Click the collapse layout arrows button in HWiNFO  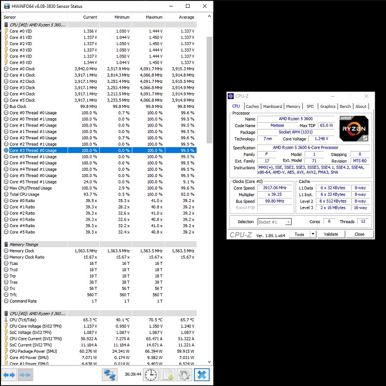pos(25,375)
